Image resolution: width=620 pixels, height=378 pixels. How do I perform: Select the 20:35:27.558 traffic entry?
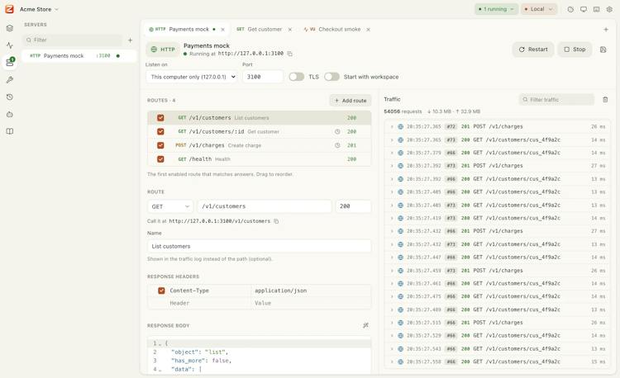pyautogui.click(x=498, y=361)
